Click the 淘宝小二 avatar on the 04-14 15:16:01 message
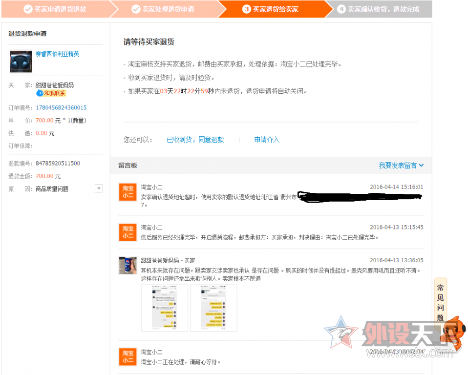The image size is (468, 375). pyautogui.click(x=128, y=192)
